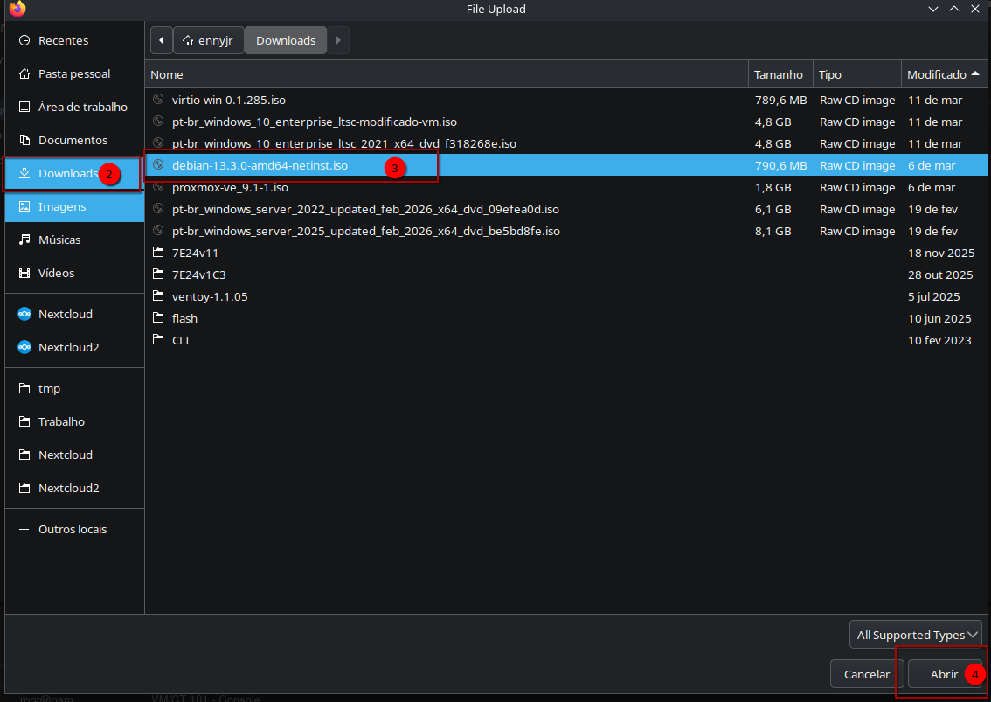Click the path bar back arrow
Viewport: 991px width, 702px height.
(162, 40)
